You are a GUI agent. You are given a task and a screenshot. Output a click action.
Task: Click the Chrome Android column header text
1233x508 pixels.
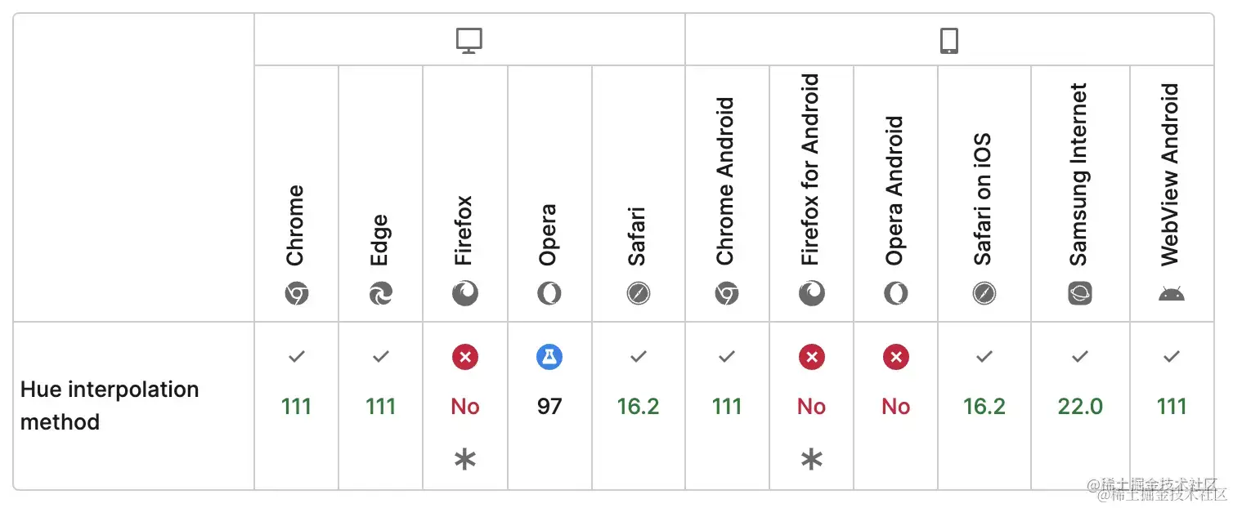pyautogui.click(x=725, y=181)
